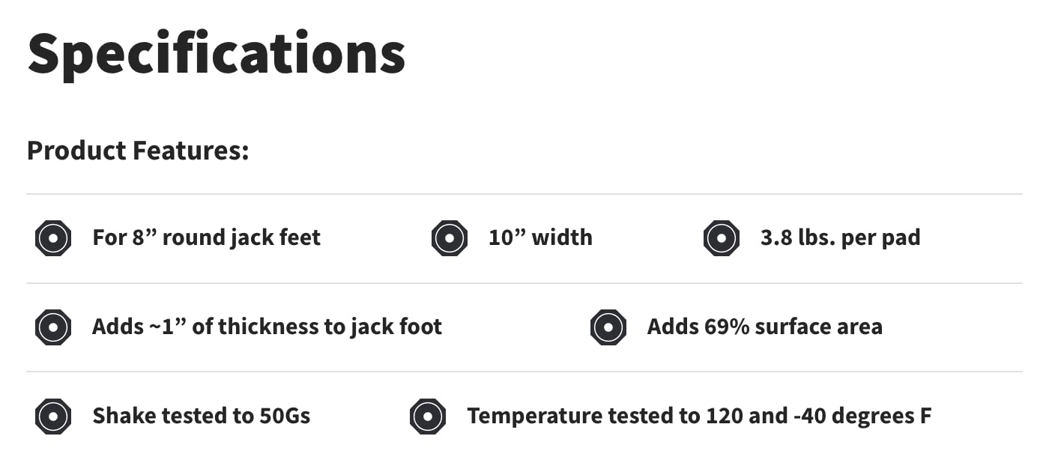Click the Specifications heading
Image resolution: width=1049 pixels, height=457 pixels.
216,52
